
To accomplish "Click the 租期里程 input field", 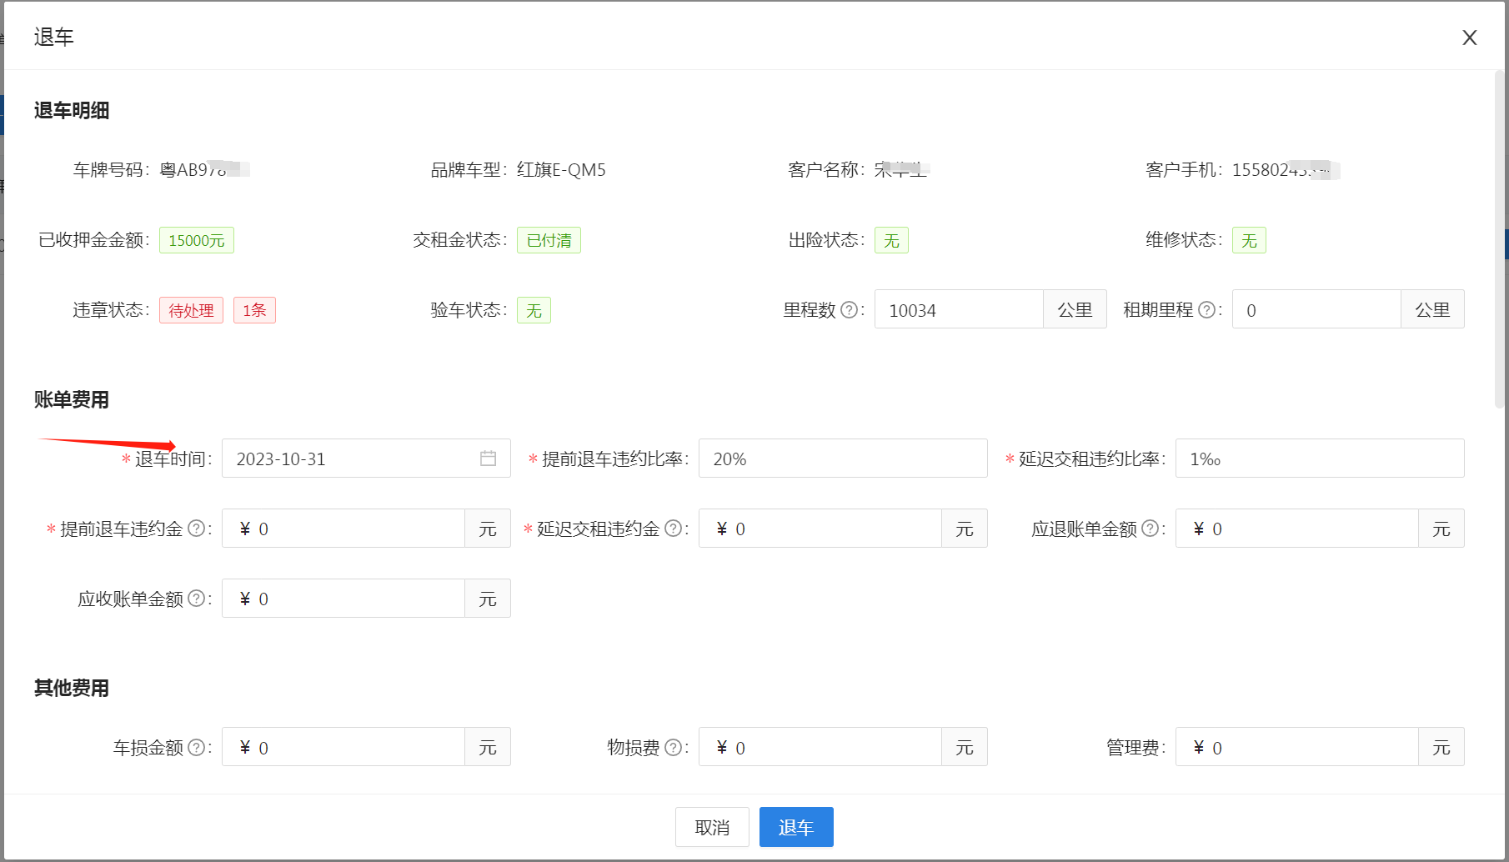I will pyautogui.click(x=1316, y=310).
